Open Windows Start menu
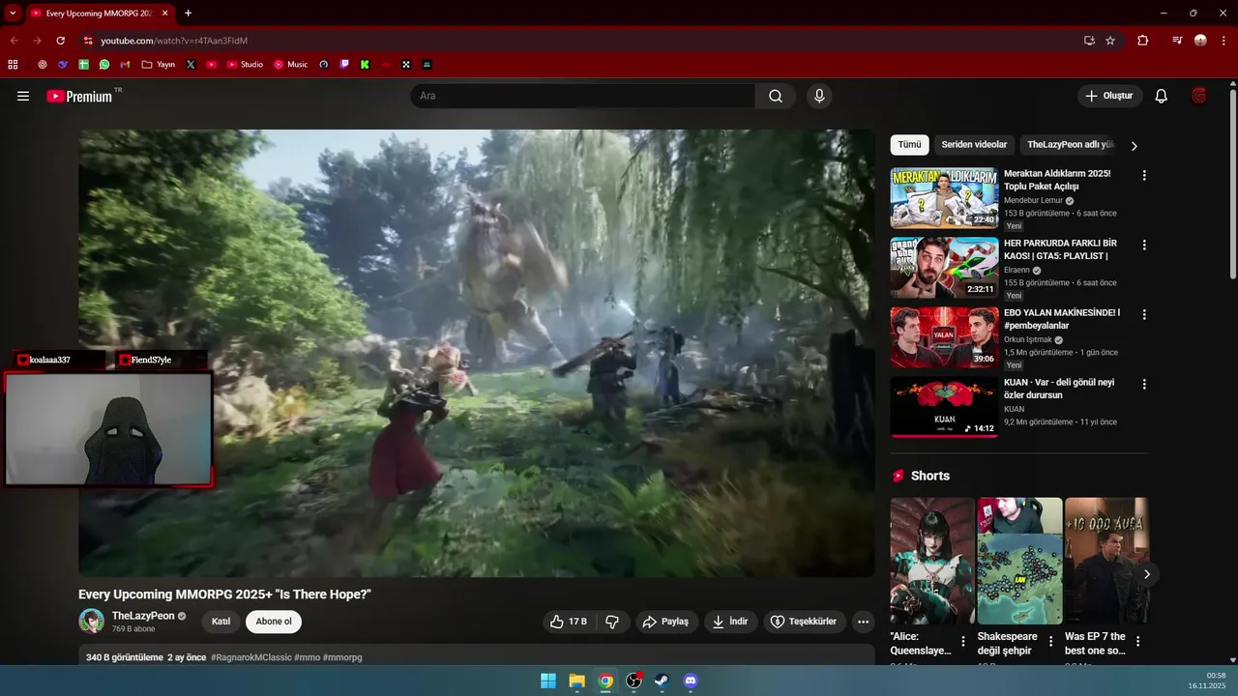The height and width of the screenshot is (696, 1238). coord(548,681)
